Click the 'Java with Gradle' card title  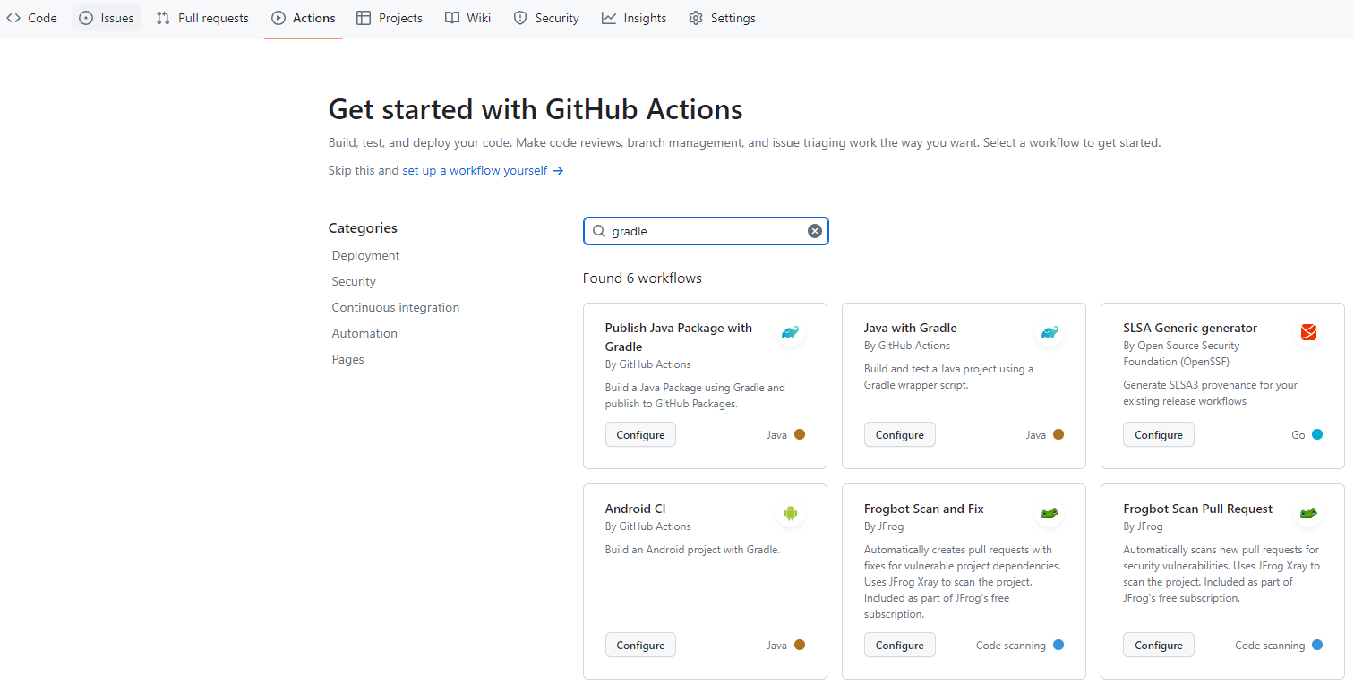pyautogui.click(x=911, y=328)
